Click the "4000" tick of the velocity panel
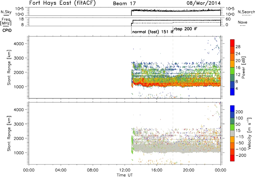 pyautogui.click(x=19, y=110)
